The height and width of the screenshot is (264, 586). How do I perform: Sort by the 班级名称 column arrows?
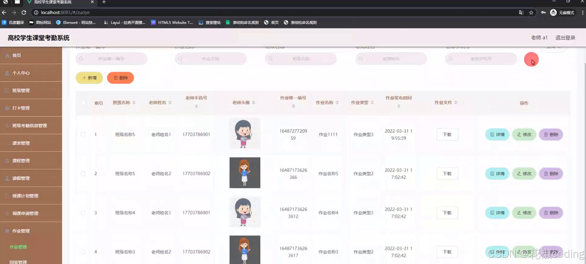tap(134, 103)
